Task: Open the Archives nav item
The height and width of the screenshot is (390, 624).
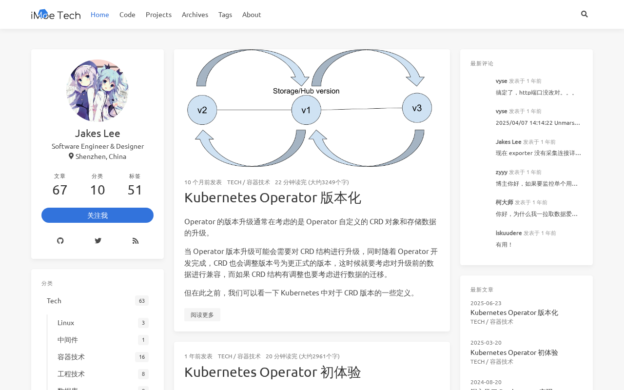Action: pyautogui.click(x=195, y=14)
